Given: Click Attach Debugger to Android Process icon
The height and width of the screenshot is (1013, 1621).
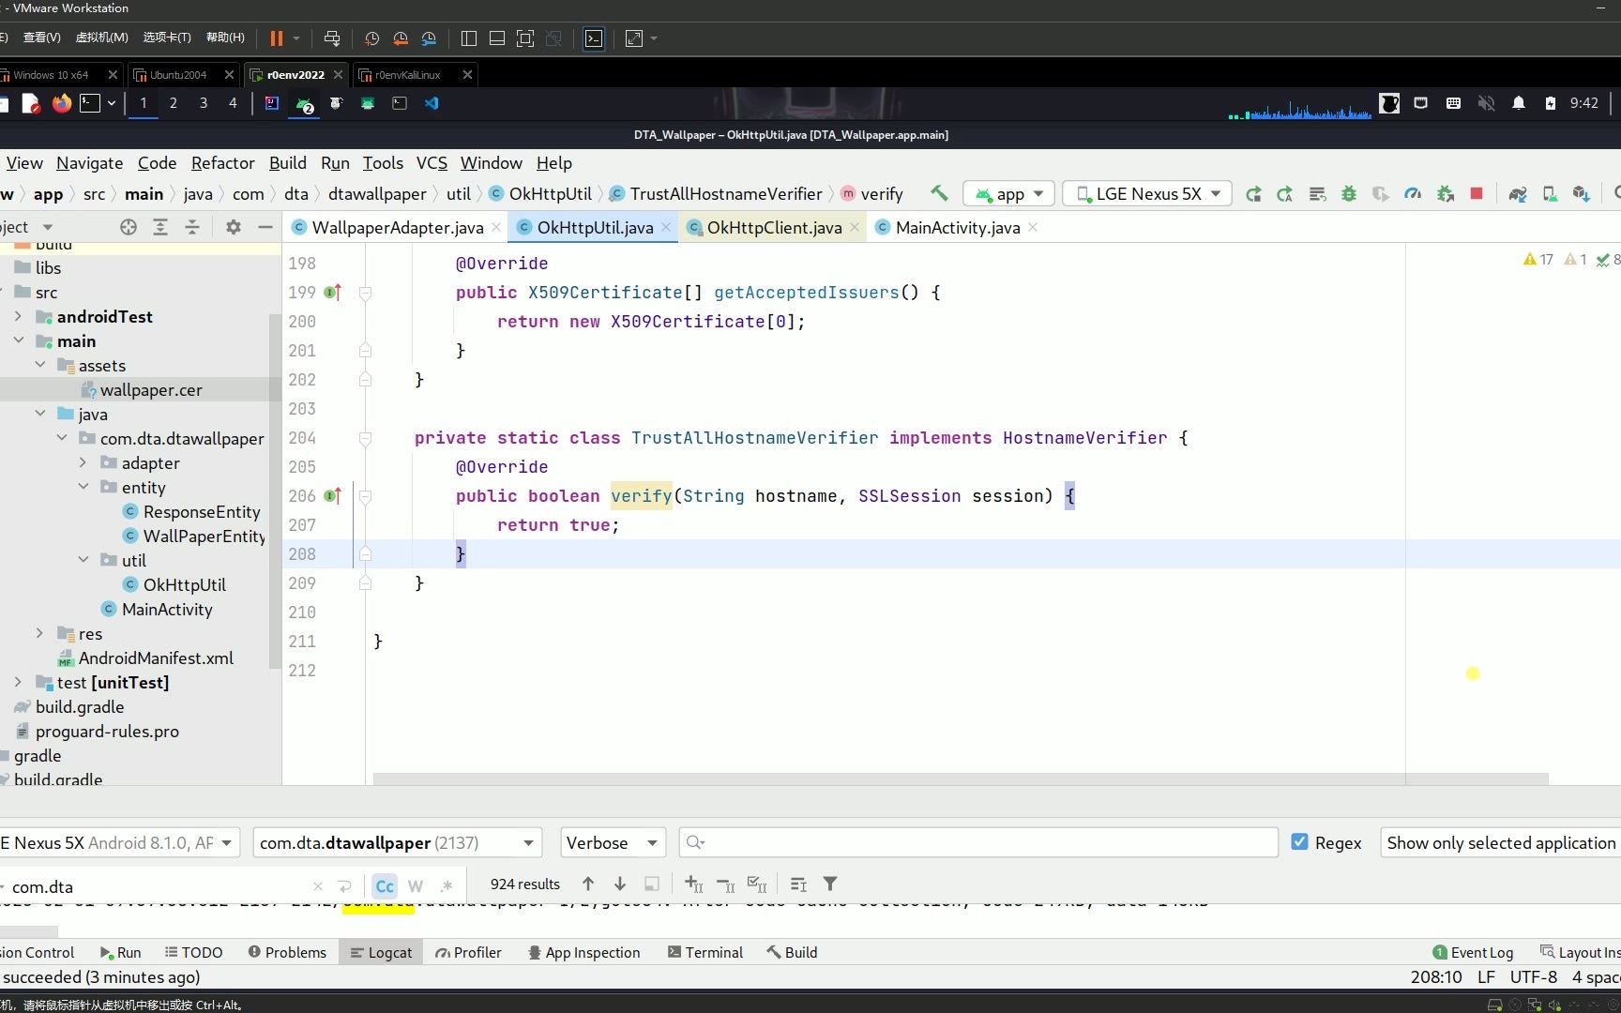Looking at the screenshot, I should [1445, 194].
